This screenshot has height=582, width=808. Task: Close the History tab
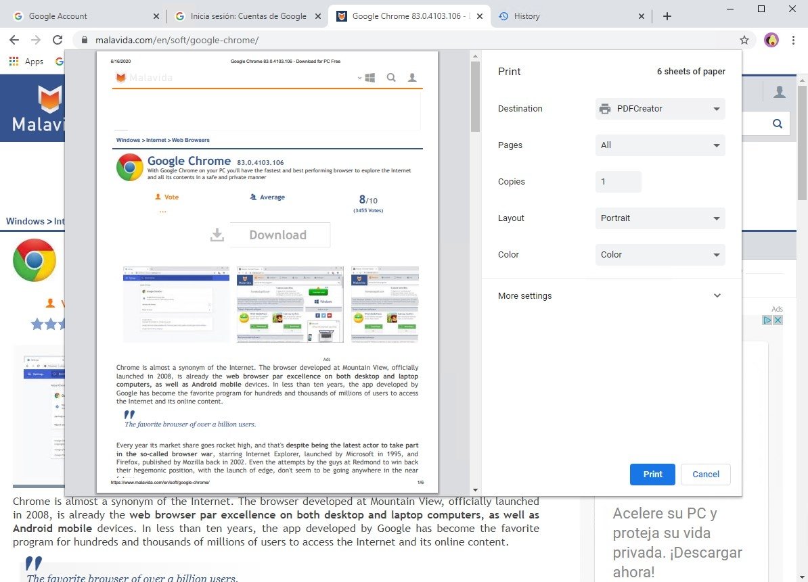[x=641, y=16]
